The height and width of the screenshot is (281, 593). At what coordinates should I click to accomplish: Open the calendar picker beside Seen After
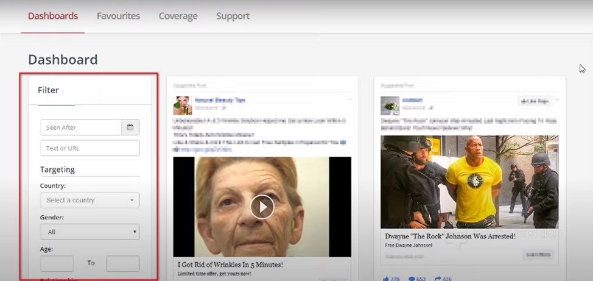130,127
